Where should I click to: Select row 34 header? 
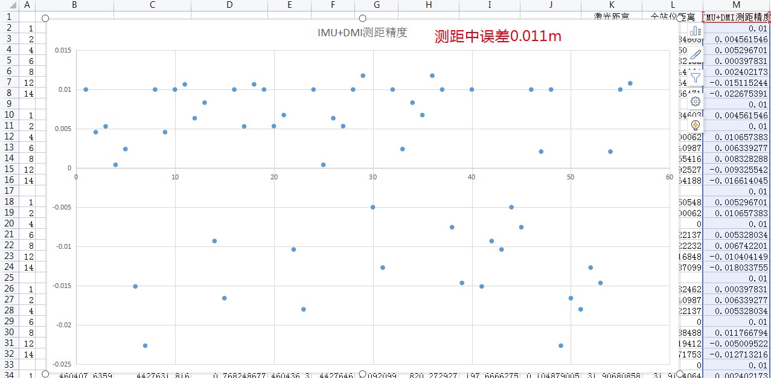tap(9, 374)
